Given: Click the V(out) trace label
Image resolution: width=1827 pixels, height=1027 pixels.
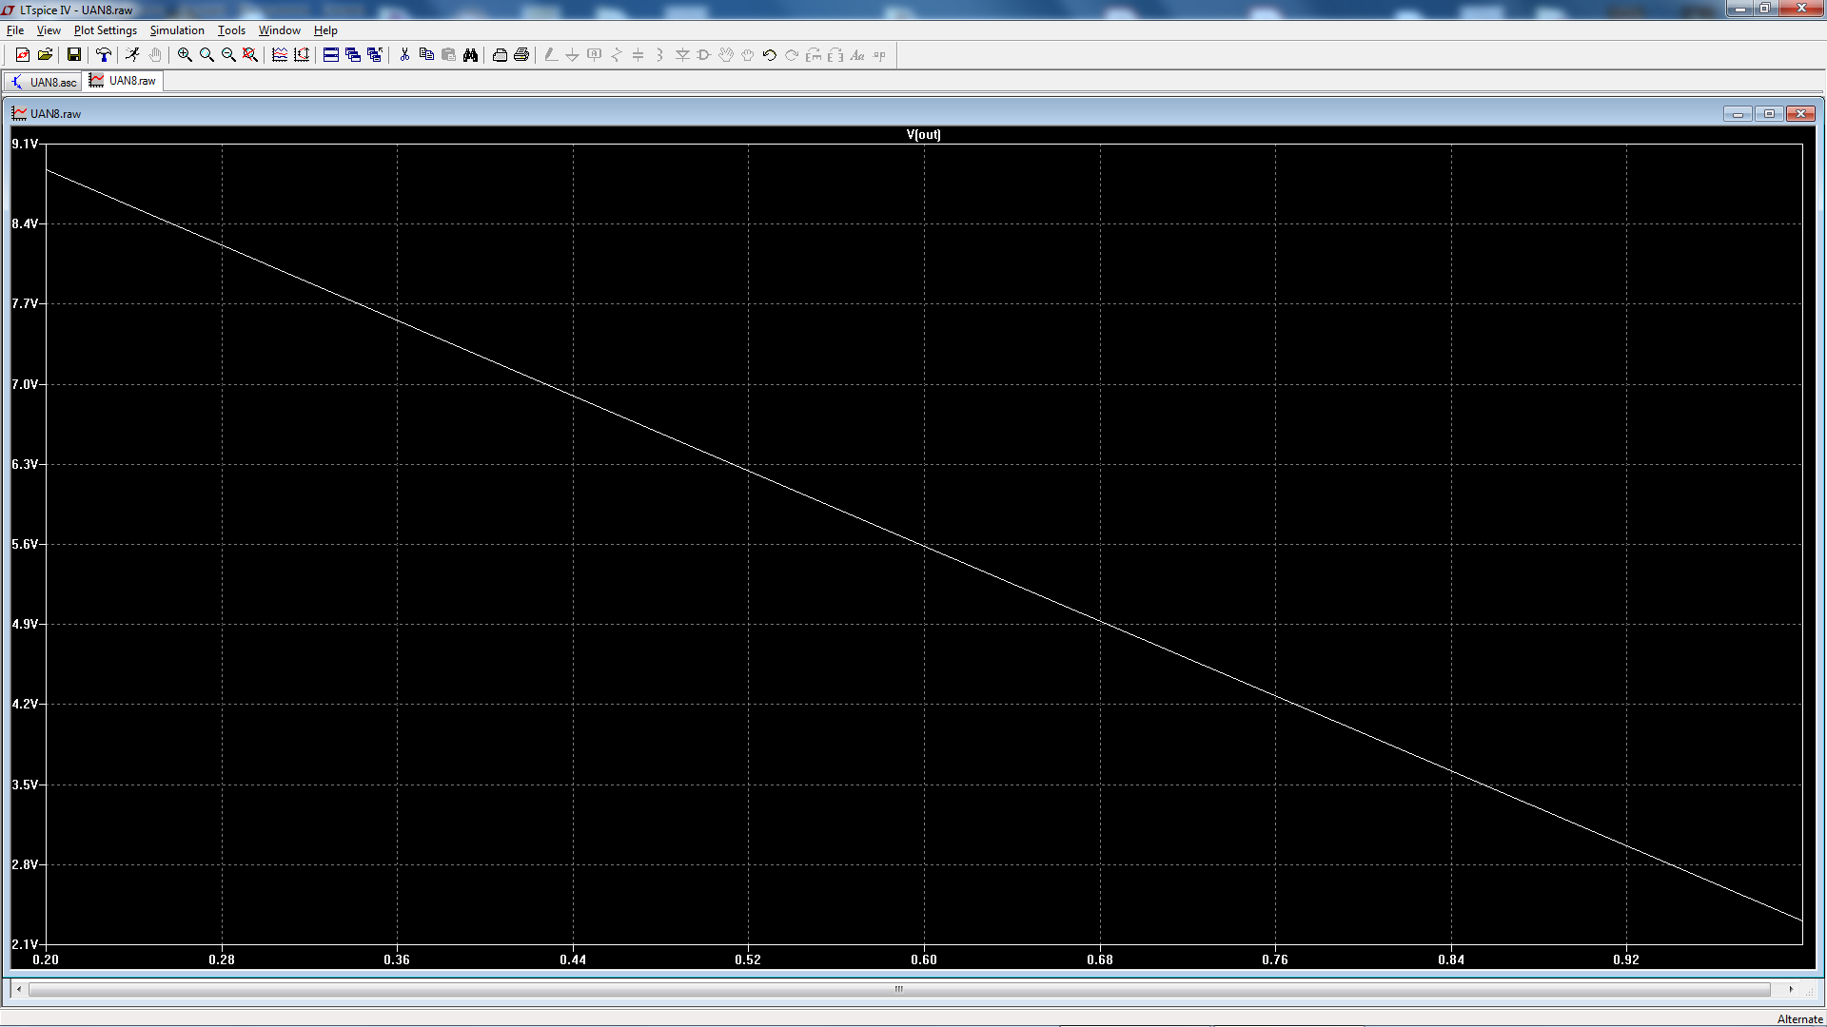Looking at the screenshot, I should click(923, 134).
